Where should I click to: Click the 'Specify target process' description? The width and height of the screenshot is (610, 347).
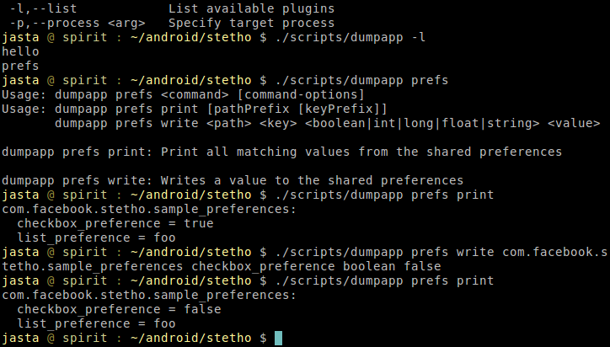(x=251, y=23)
